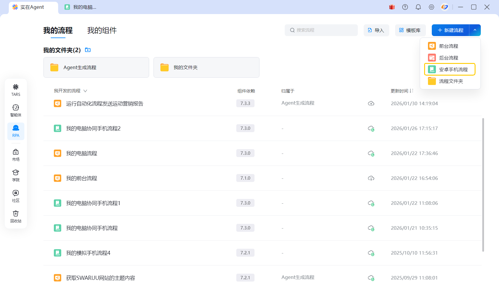Open the TARS sidebar icon

click(x=16, y=90)
